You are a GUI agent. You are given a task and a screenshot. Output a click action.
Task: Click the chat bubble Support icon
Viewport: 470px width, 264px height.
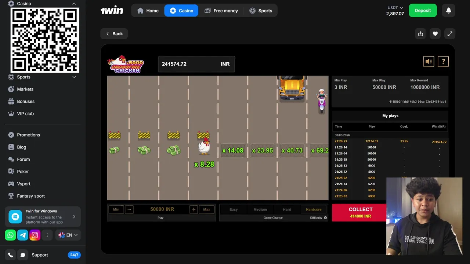point(23,255)
